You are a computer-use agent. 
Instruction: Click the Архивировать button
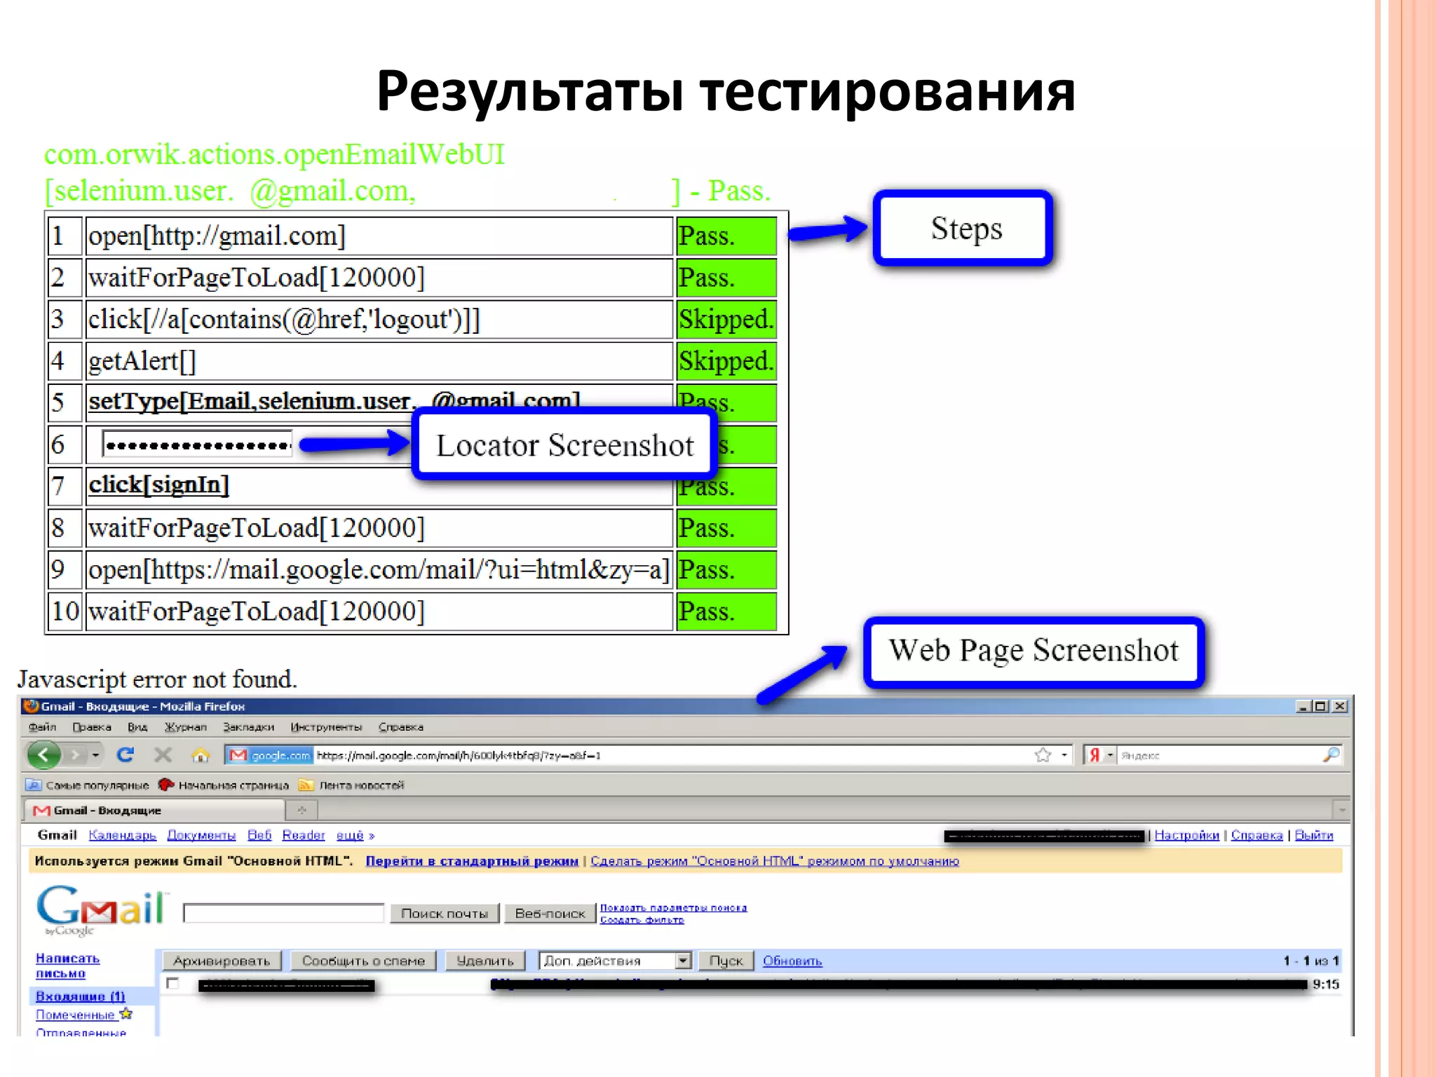[222, 961]
